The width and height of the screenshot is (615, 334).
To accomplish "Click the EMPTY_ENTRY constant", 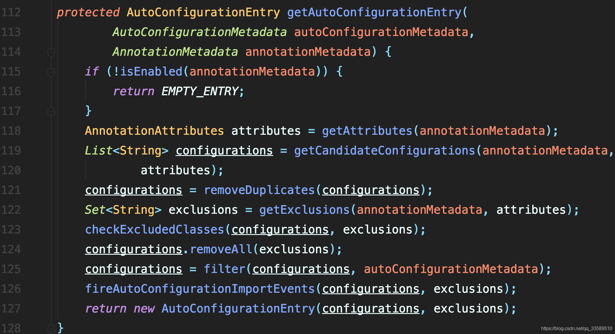I will click(200, 91).
